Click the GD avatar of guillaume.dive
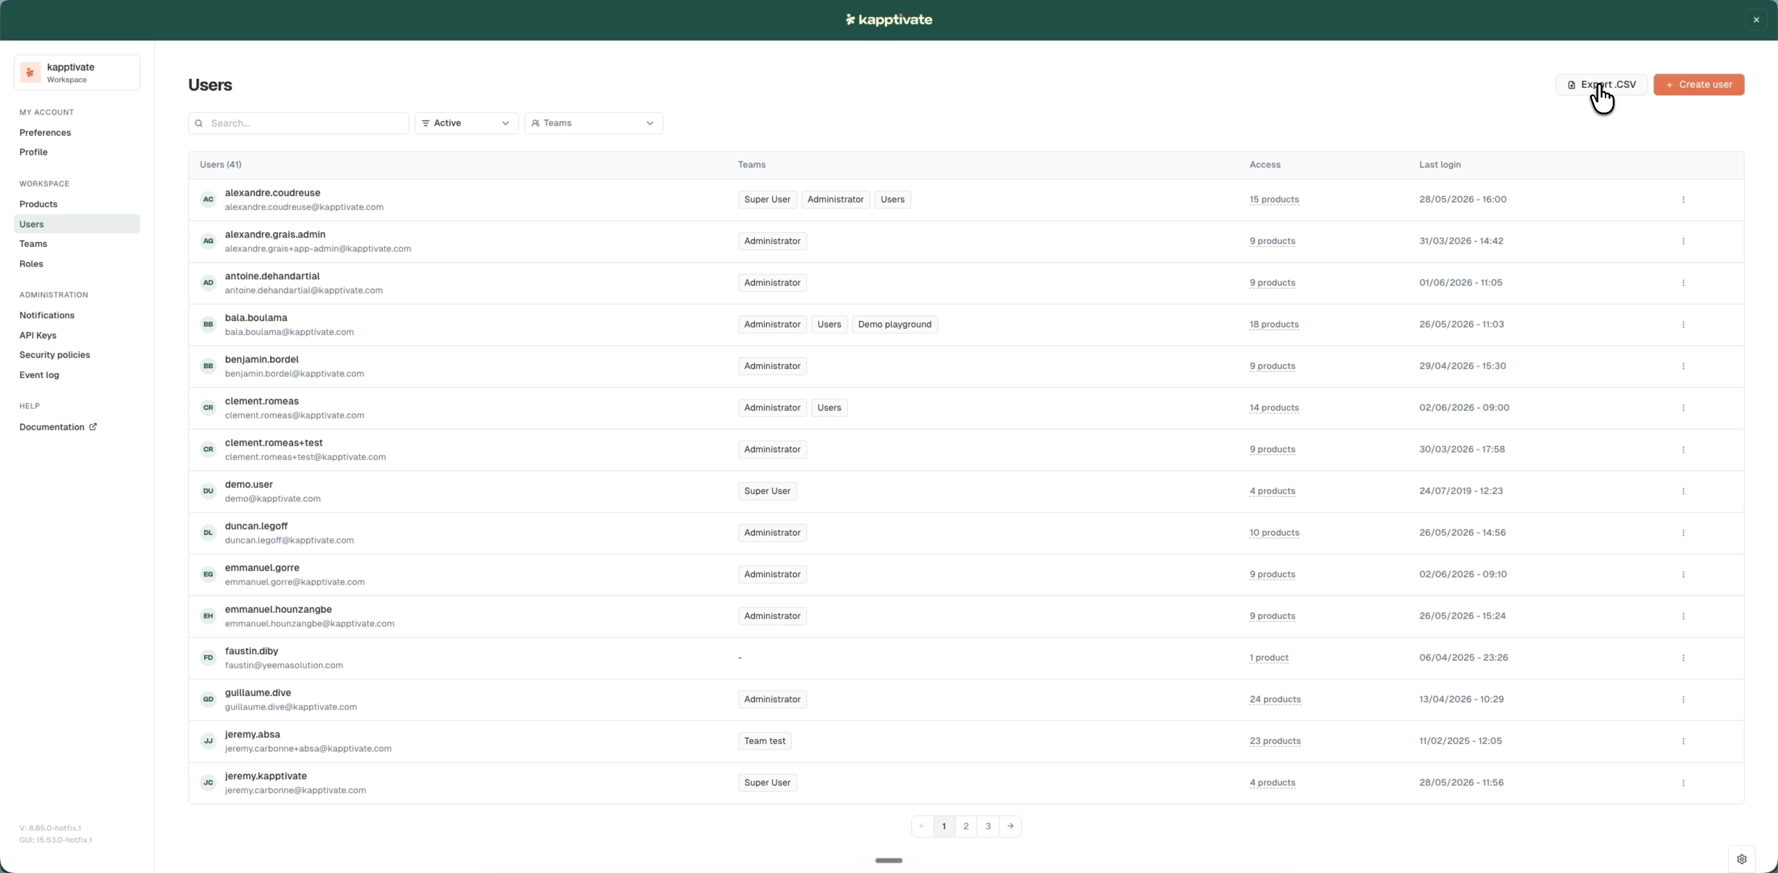 click(x=208, y=699)
